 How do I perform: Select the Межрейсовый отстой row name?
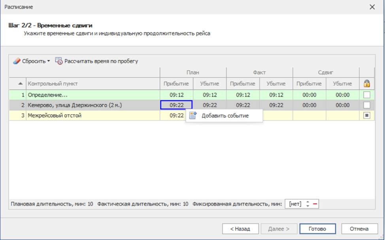(x=55, y=115)
